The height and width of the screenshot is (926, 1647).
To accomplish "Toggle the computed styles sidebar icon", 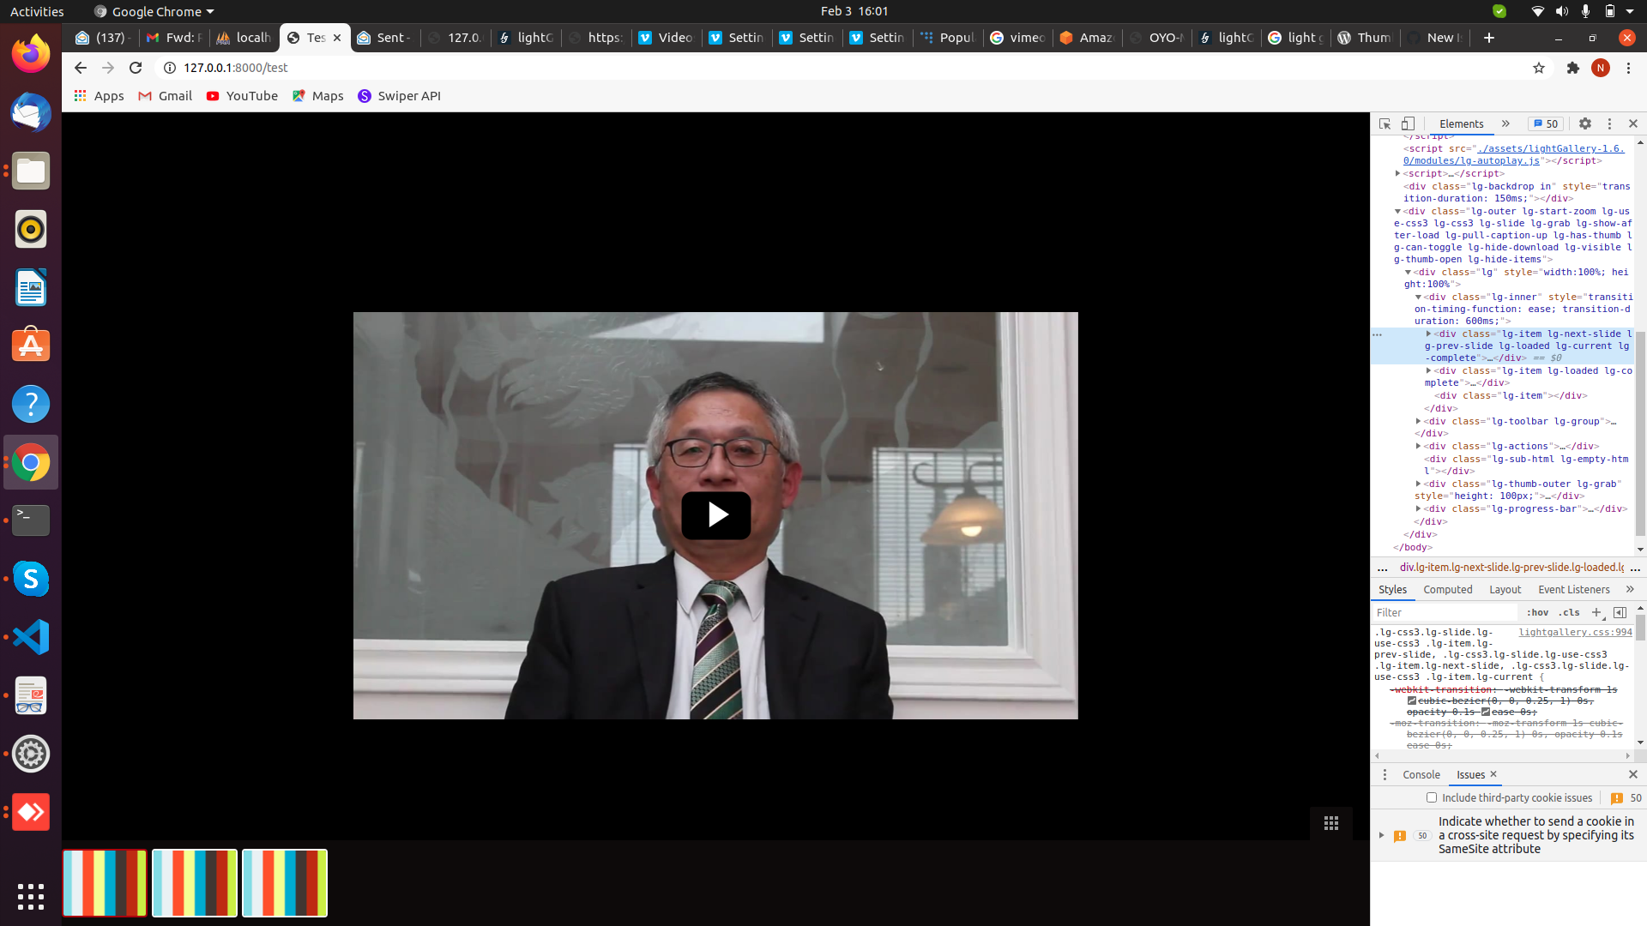I will [1620, 612].
